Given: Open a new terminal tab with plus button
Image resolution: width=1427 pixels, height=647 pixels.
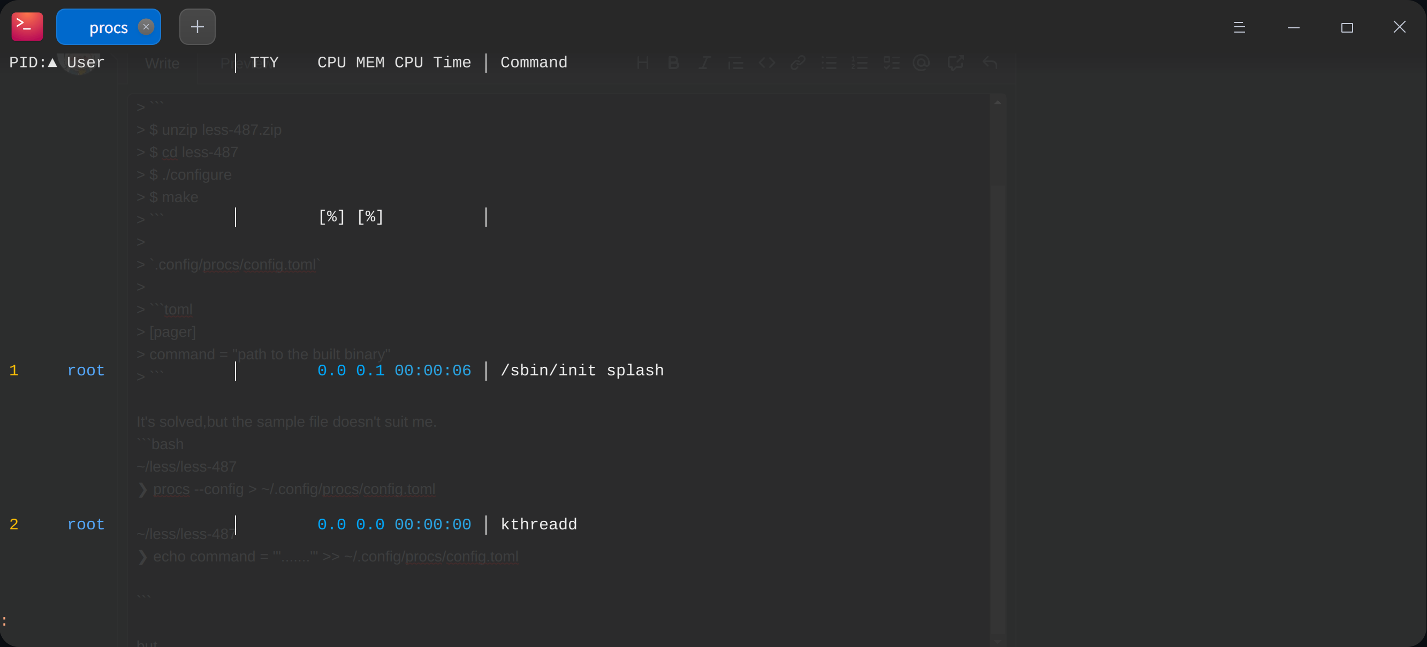Looking at the screenshot, I should click(197, 26).
